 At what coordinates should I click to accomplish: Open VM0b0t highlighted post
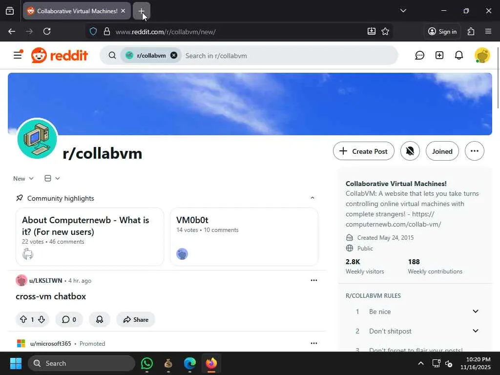[244, 237]
